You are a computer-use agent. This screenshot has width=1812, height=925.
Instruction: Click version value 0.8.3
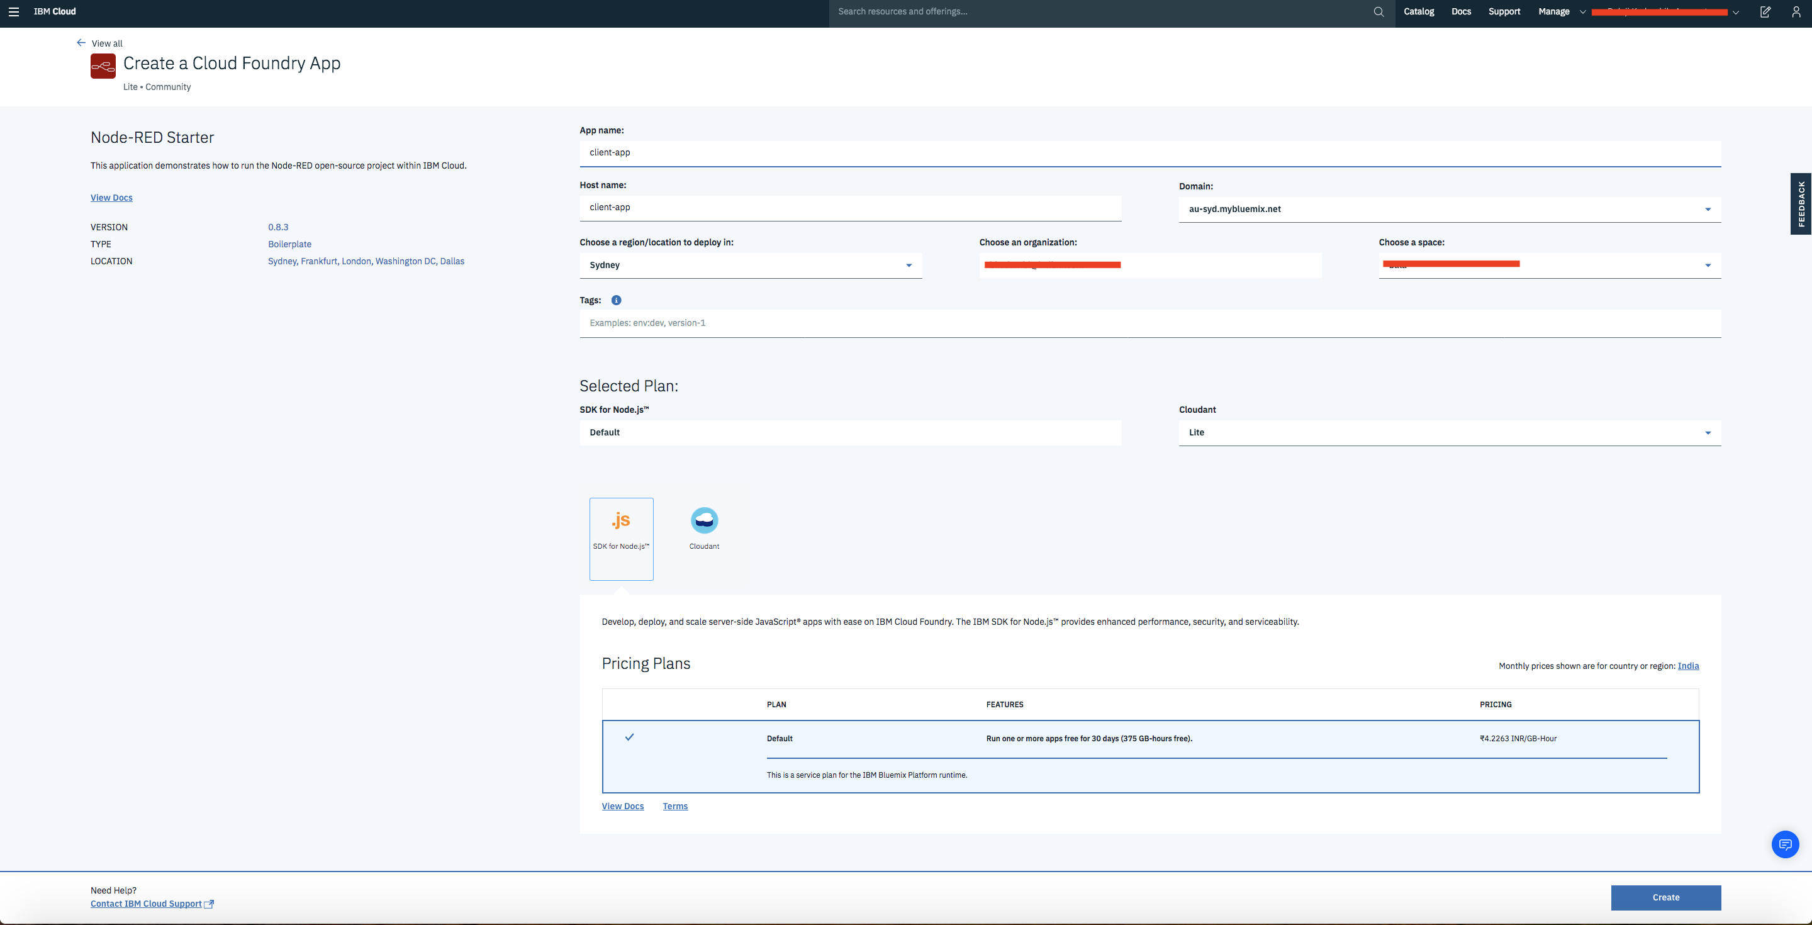coord(278,227)
